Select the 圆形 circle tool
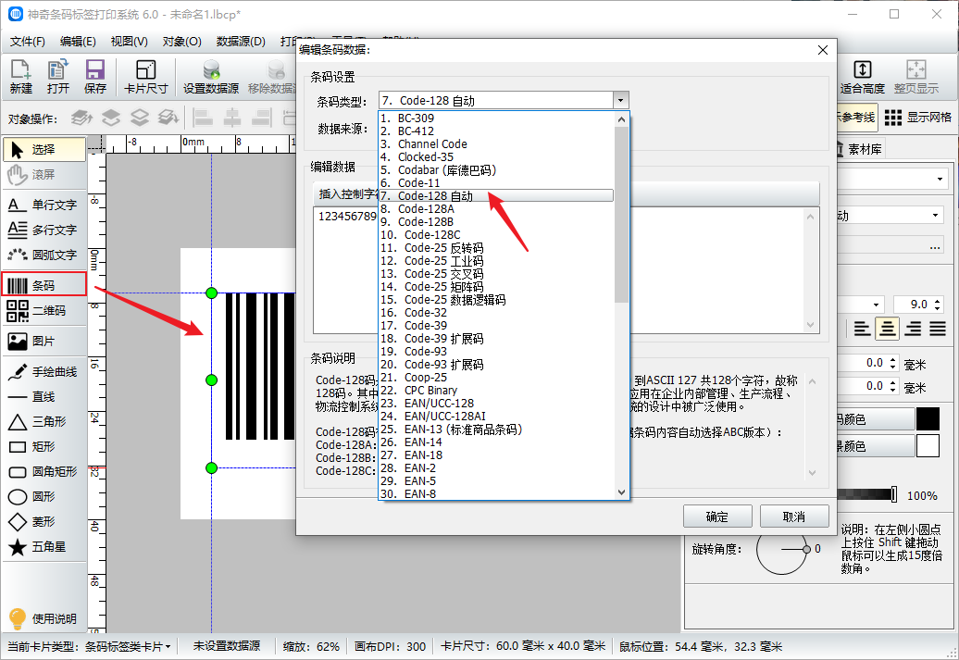The height and width of the screenshot is (660, 959). tap(44, 497)
